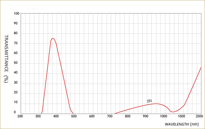The height and width of the screenshot is (129, 205).
Task: Click the 100 tick on the transmittance axis
Action: point(16,14)
